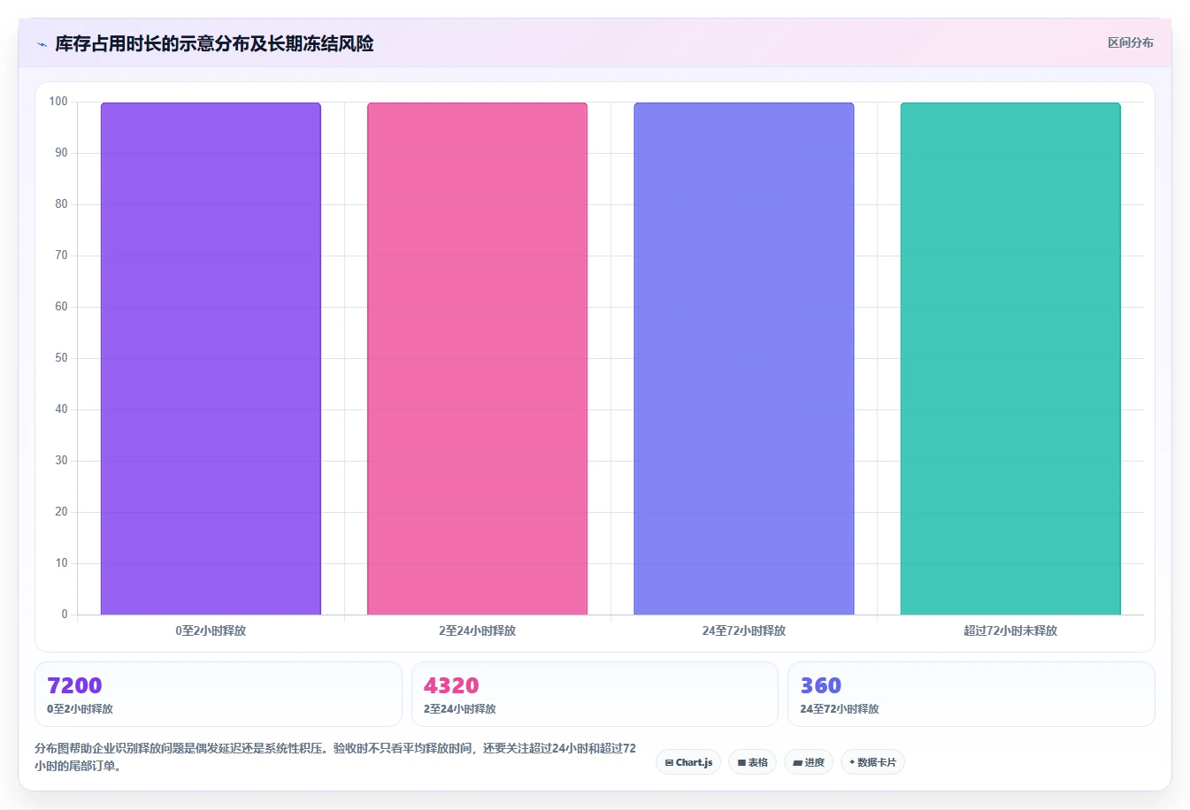This screenshot has height=810, width=1190.
Task: Click the purple 0至2小时释放 bar
Action: pos(211,358)
